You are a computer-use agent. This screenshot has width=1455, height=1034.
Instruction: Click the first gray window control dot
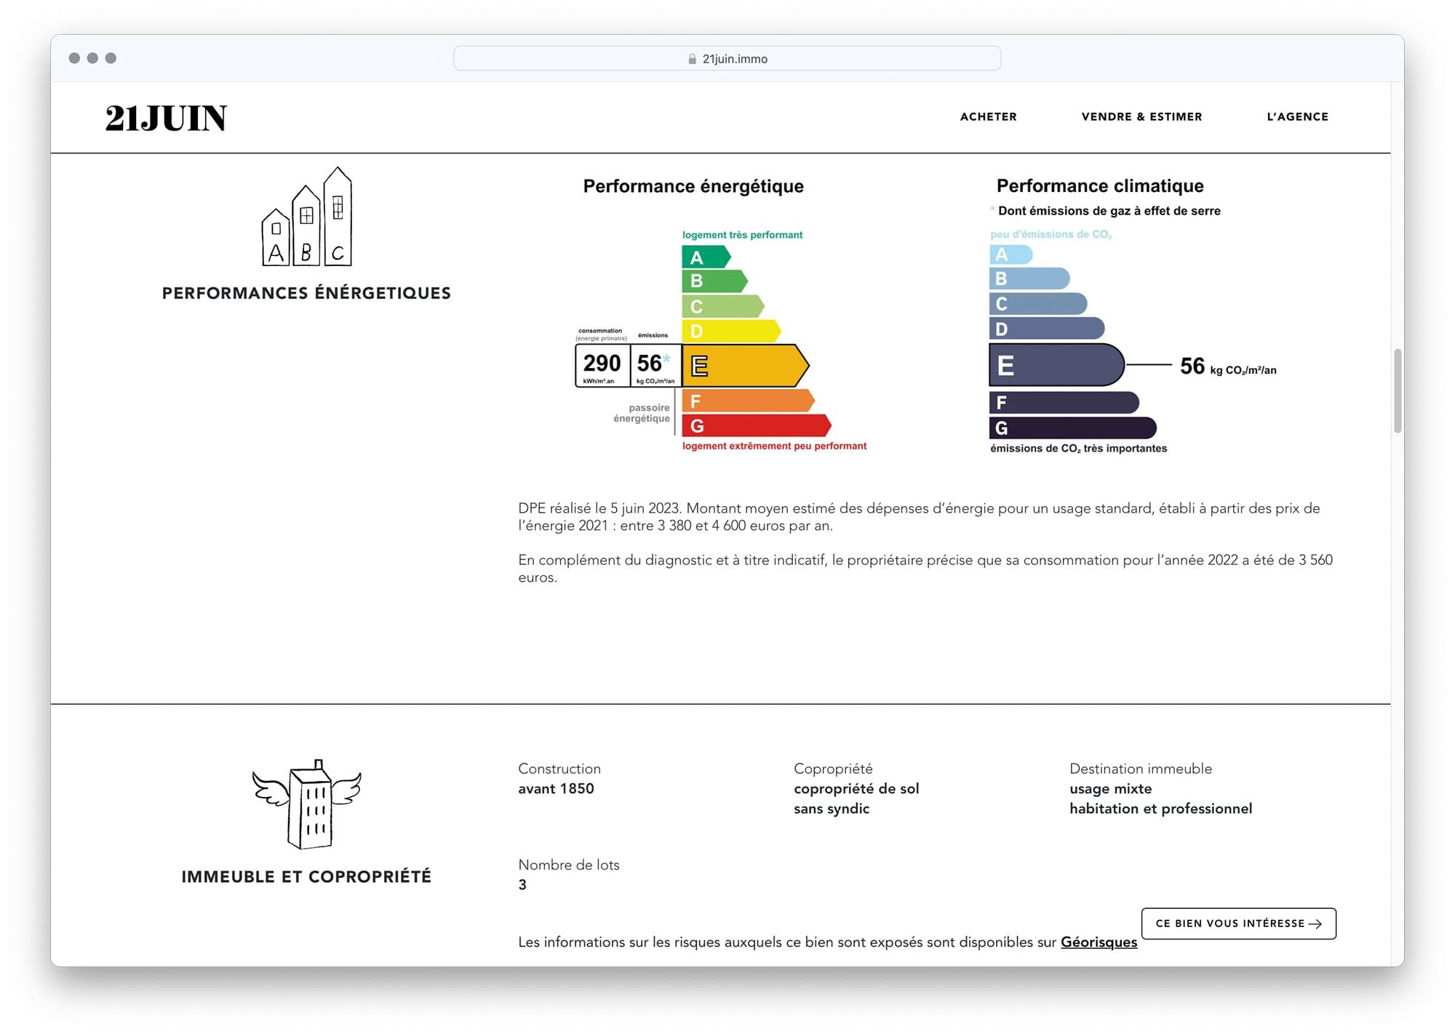[x=74, y=58]
